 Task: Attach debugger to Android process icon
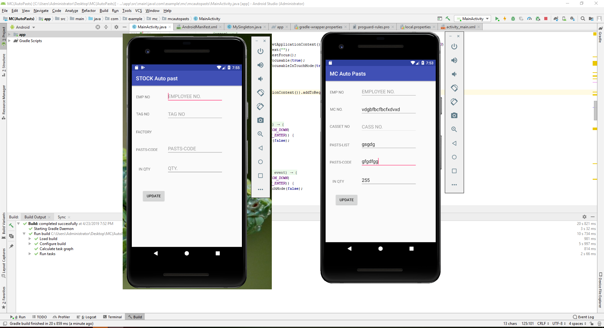click(x=538, y=19)
